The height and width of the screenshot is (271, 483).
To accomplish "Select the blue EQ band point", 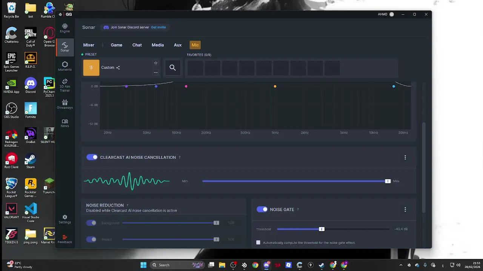I will [156, 87].
